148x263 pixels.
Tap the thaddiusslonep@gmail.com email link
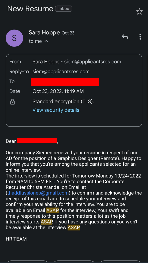38,193
